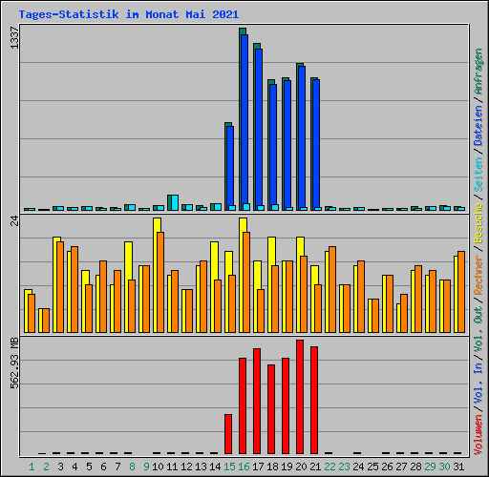489x477 pixels.
Task: Click day label '31' on the x-axis
Action: tap(458, 467)
